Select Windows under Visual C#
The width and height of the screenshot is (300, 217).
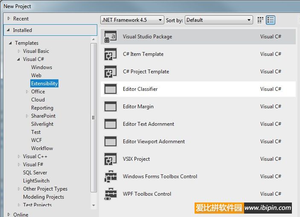tap(41, 67)
